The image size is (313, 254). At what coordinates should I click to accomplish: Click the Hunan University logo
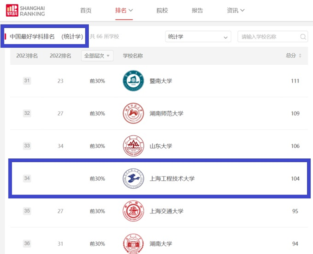pyautogui.click(x=133, y=243)
